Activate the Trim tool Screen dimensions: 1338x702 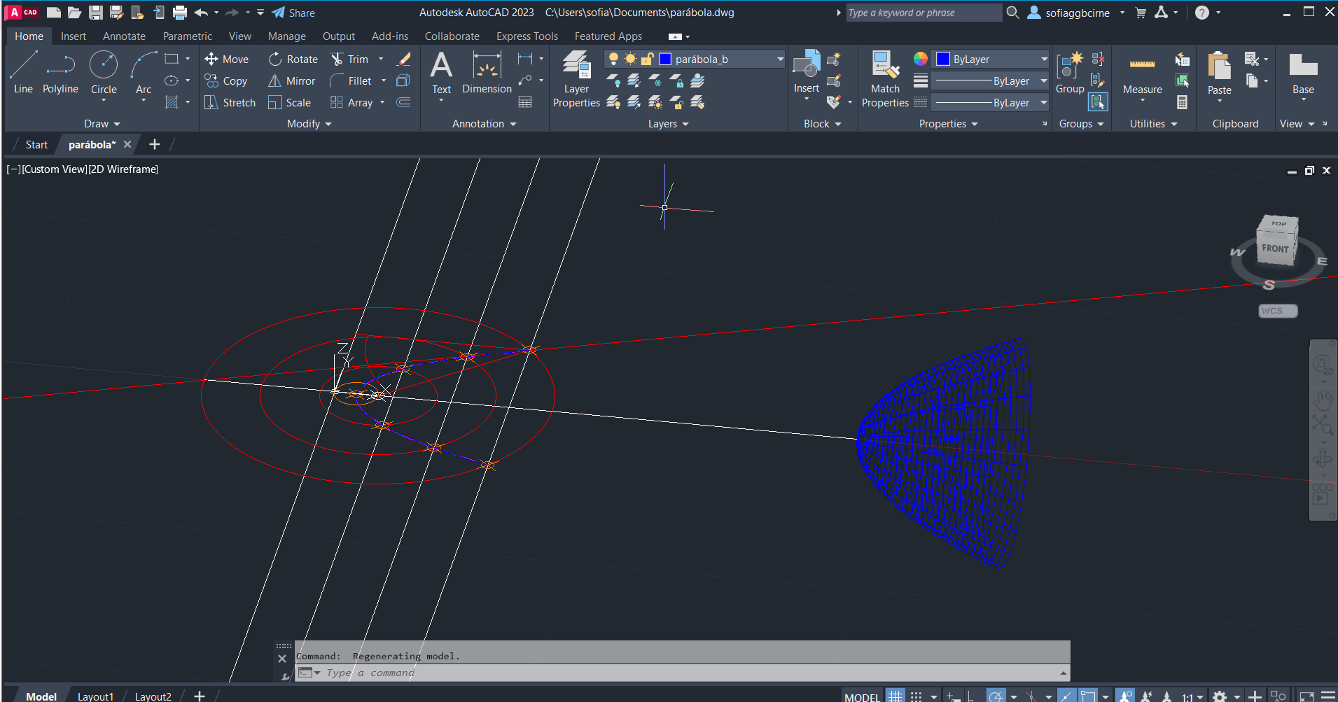(x=349, y=59)
